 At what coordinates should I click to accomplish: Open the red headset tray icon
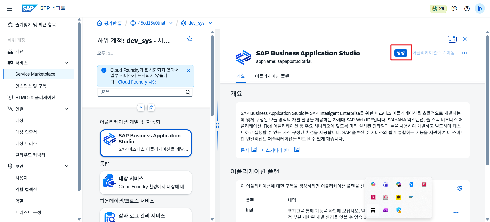(386, 197)
